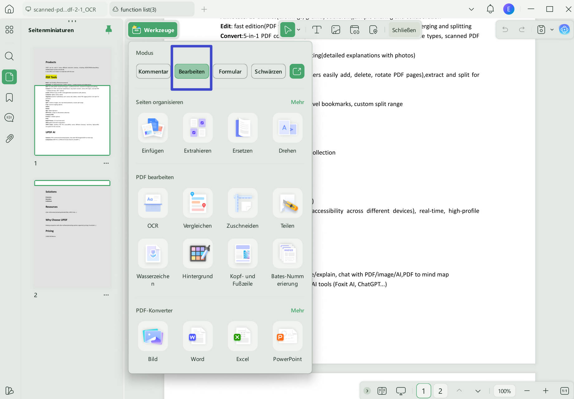The height and width of the screenshot is (399, 574).
Task: Launch the OCR tool
Action: pyautogui.click(x=153, y=203)
